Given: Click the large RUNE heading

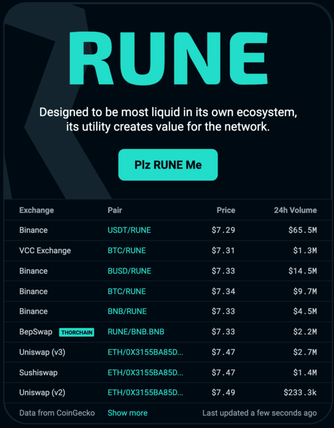Looking at the screenshot, I should pos(168,58).
